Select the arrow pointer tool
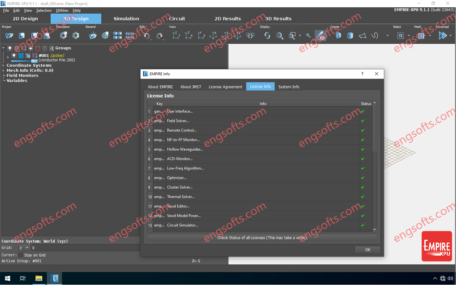 click(x=309, y=36)
